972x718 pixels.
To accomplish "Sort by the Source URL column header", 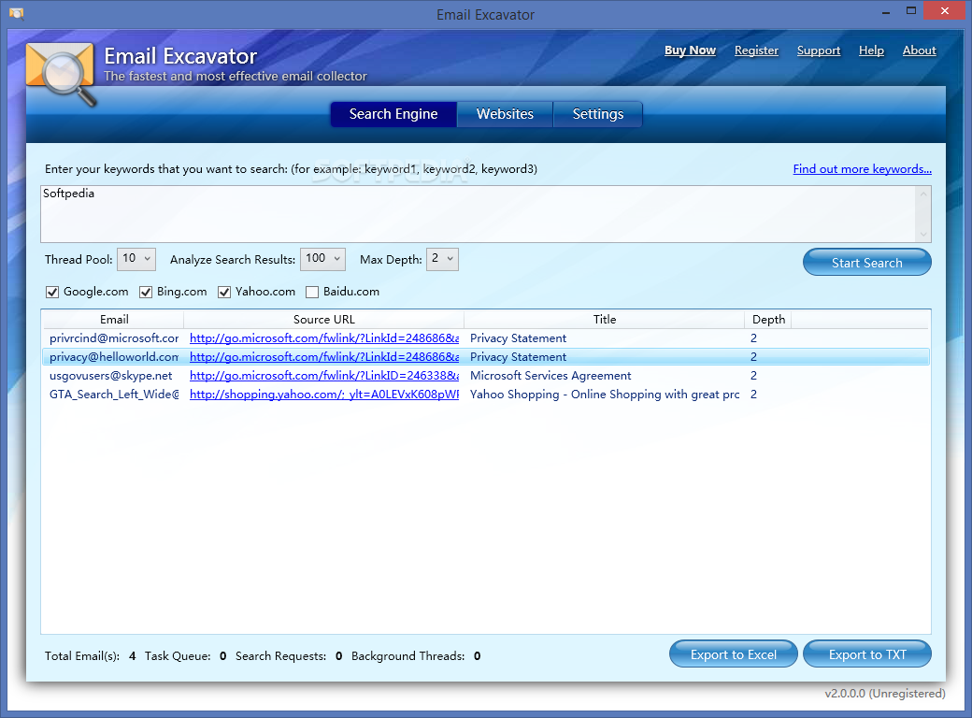I will click(323, 320).
